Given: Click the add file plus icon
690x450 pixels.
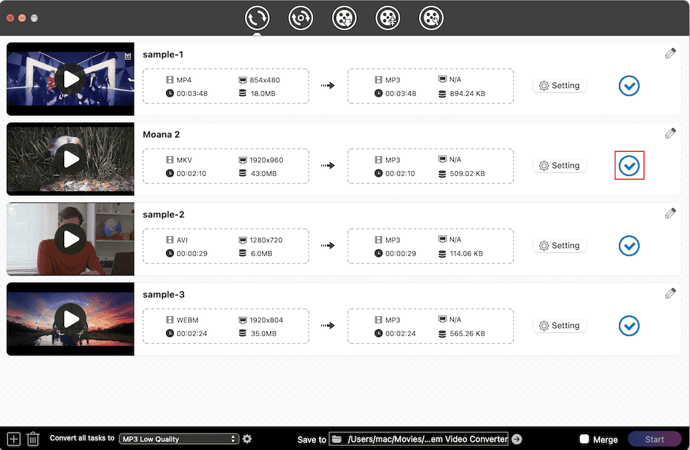Looking at the screenshot, I should coord(14,439).
